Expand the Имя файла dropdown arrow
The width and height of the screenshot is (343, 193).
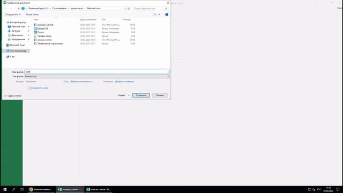click(168, 72)
